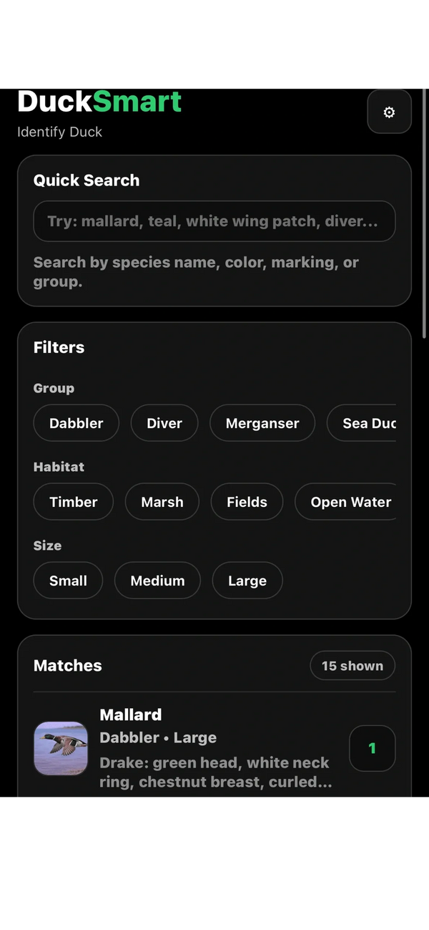Open the Mallard match entry title
Viewport: 429px width, 930px height.
[131, 715]
